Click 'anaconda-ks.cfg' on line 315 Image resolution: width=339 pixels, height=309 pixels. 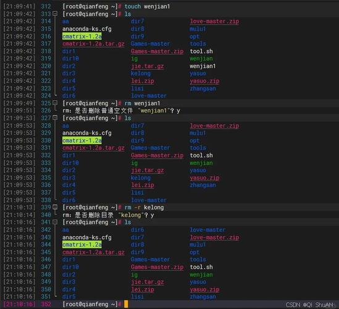point(87,29)
